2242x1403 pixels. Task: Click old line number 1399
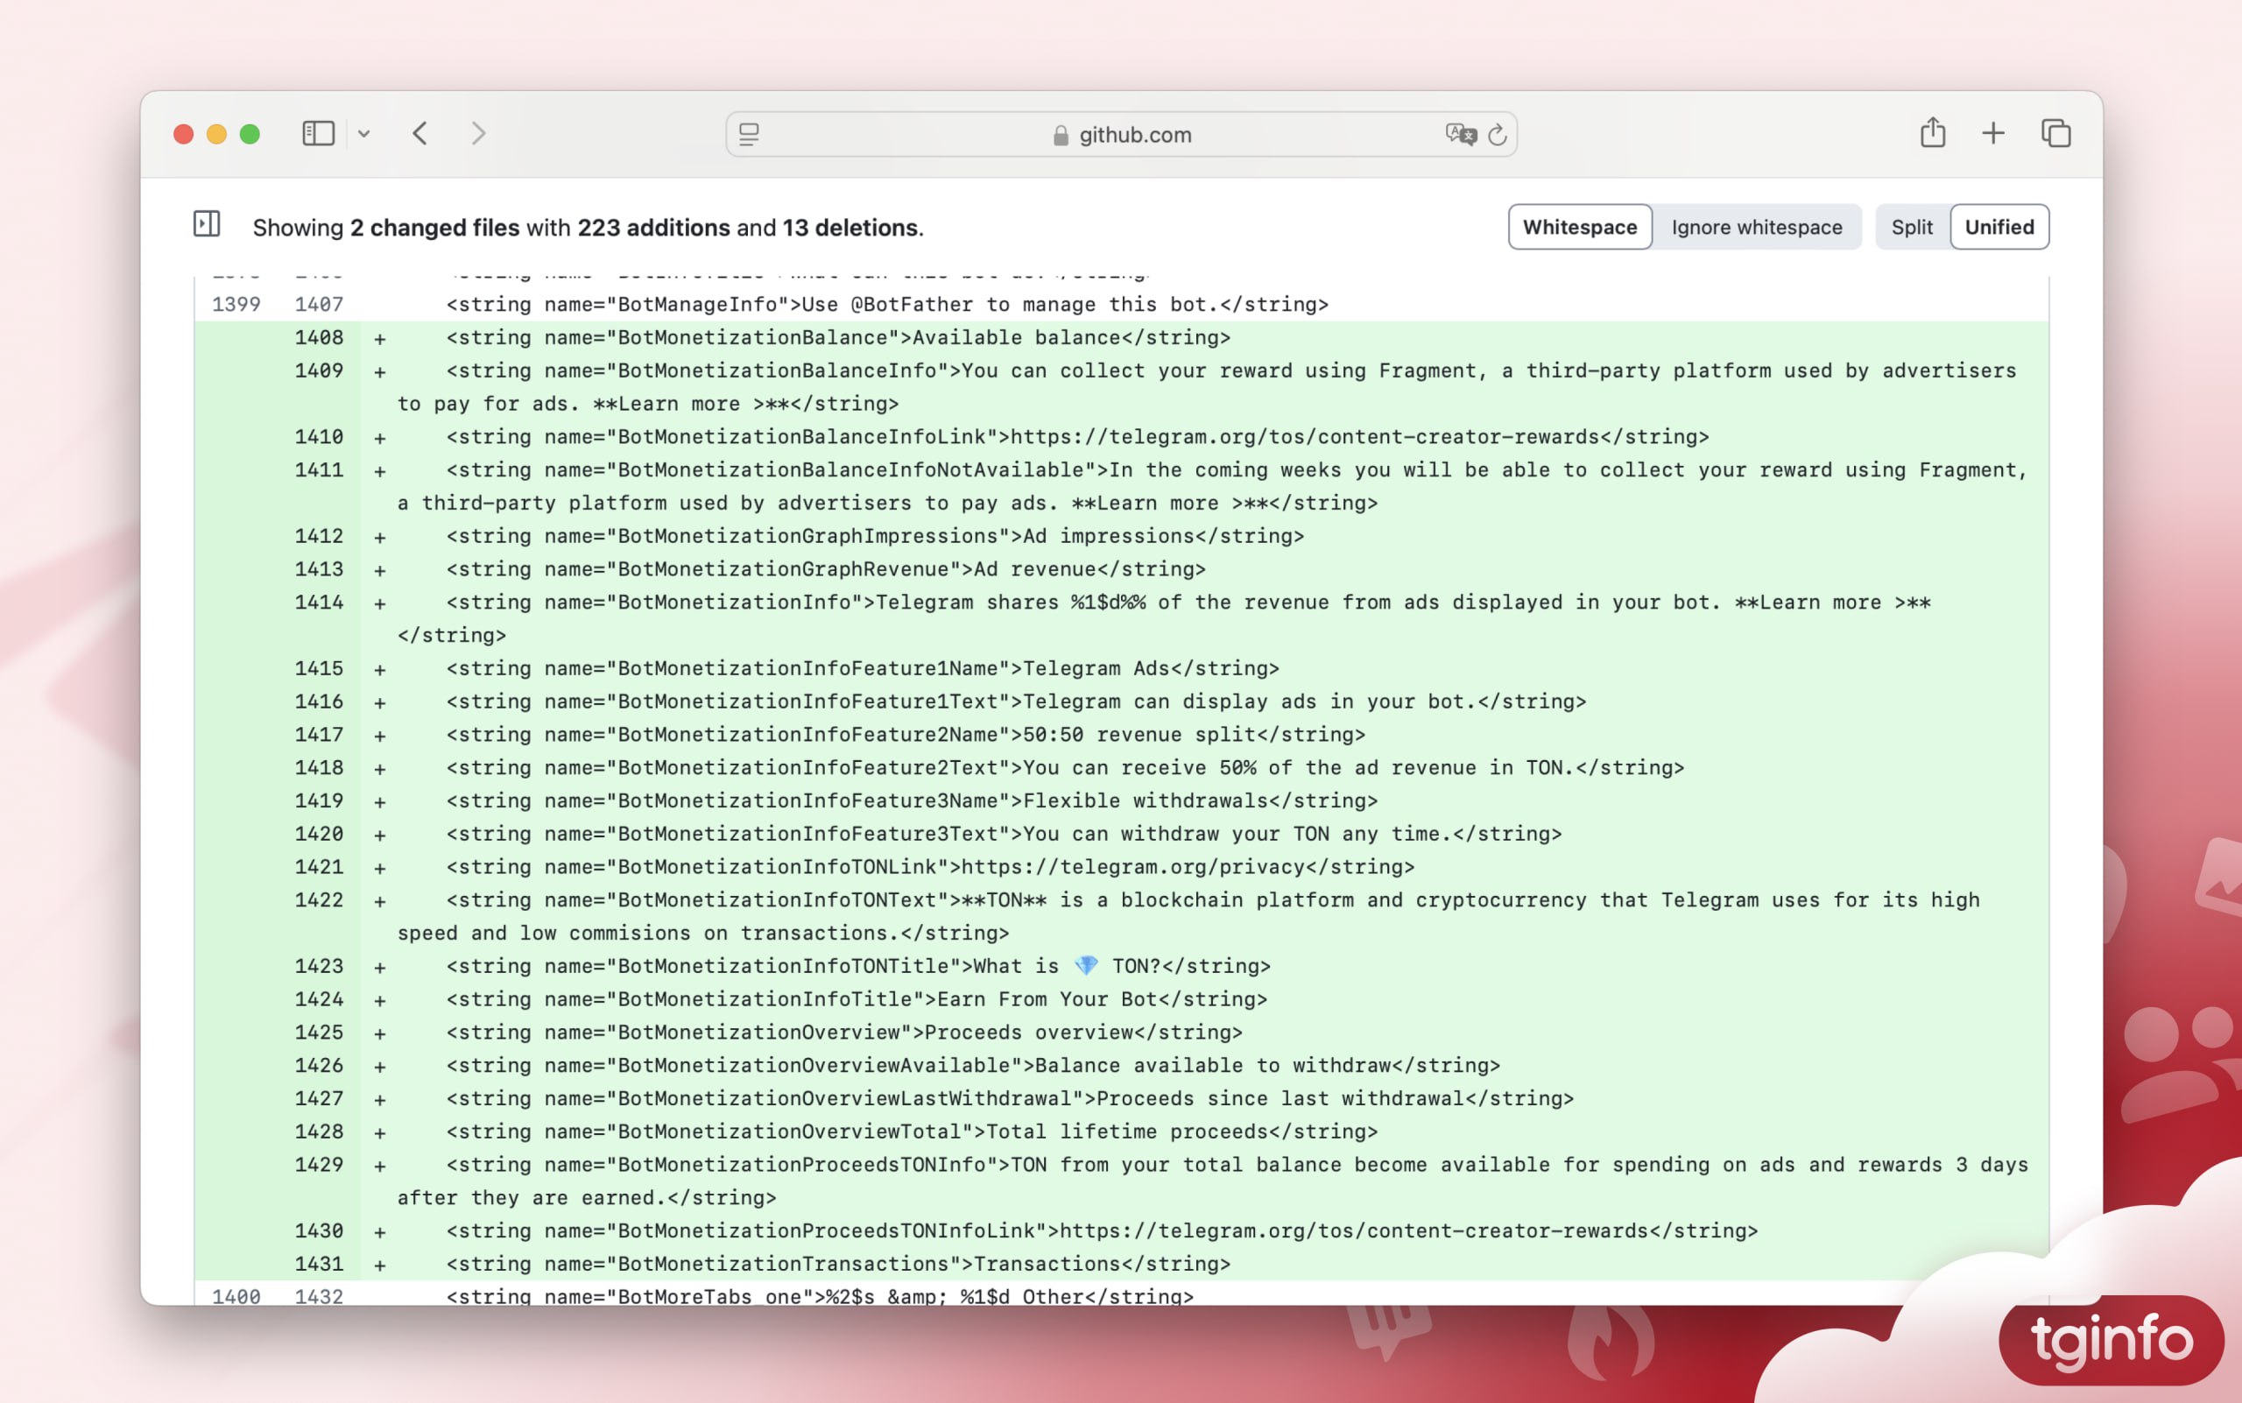pyautogui.click(x=236, y=305)
